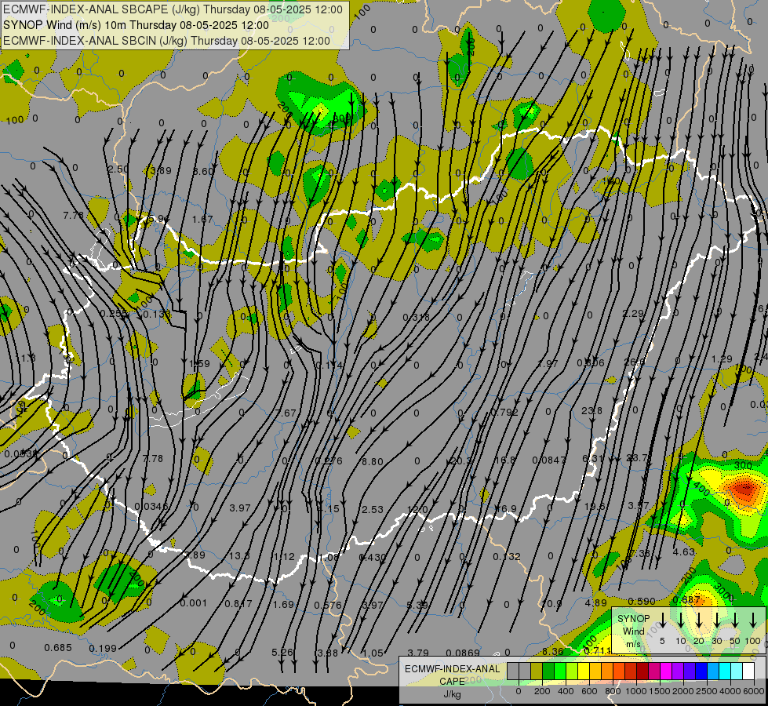Click the 1.67 value on the map

(x=202, y=219)
